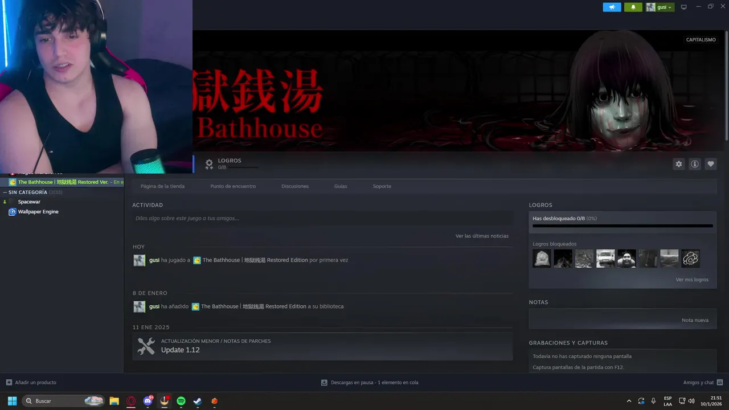Viewport: 729px width, 410px height.
Task: Select the last locked achievement swirl icon
Action: point(690,259)
